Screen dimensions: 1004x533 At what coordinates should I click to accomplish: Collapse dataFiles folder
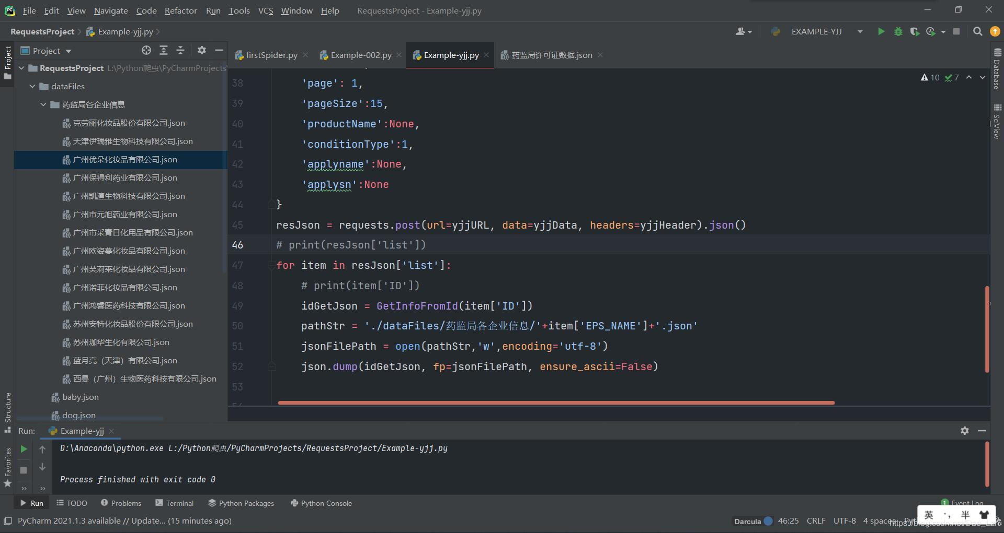tap(32, 86)
